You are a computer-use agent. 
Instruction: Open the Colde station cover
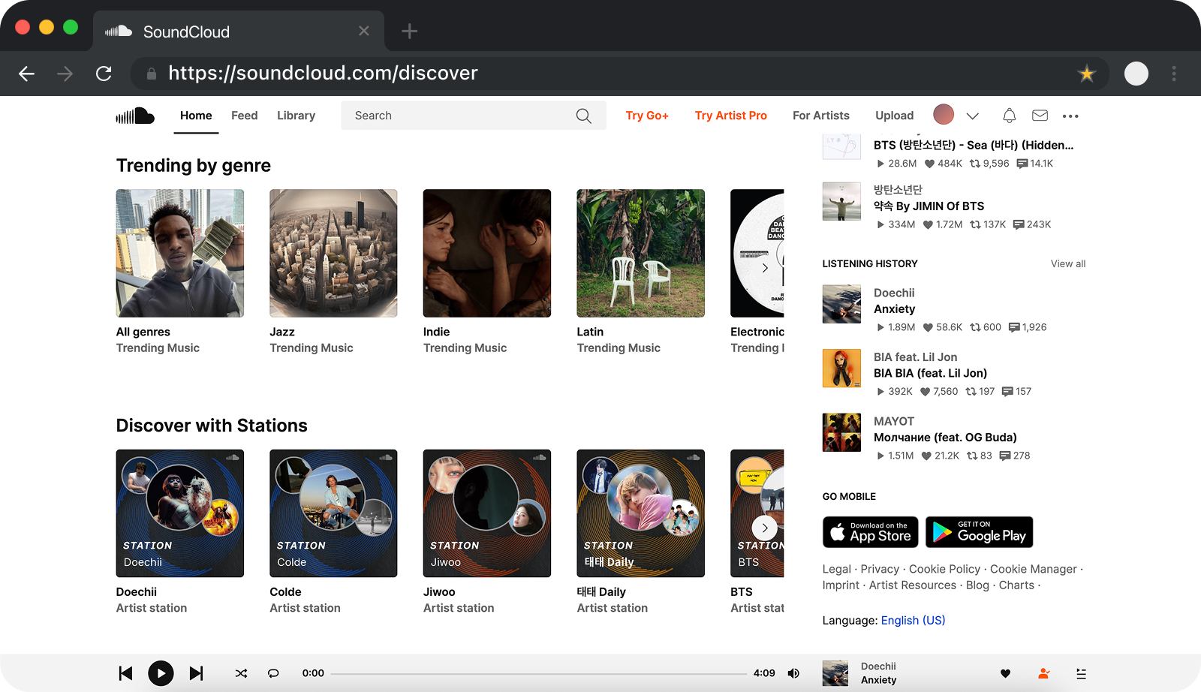(x=333, y=513)
